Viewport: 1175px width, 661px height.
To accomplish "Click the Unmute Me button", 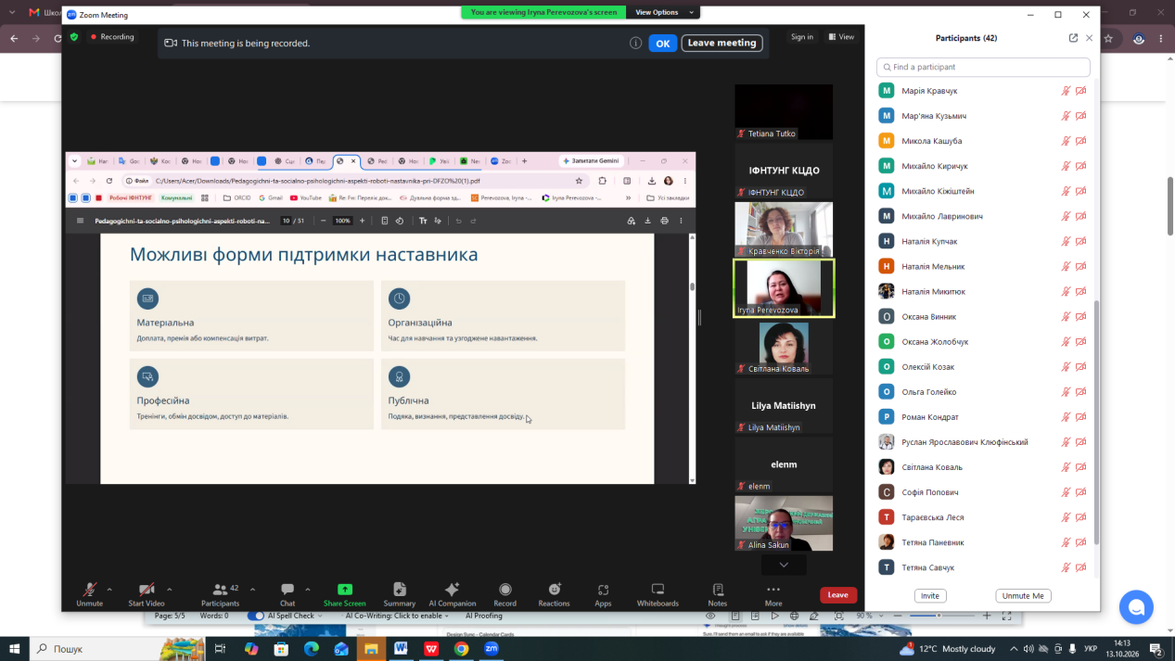I will pos(1023,596).
